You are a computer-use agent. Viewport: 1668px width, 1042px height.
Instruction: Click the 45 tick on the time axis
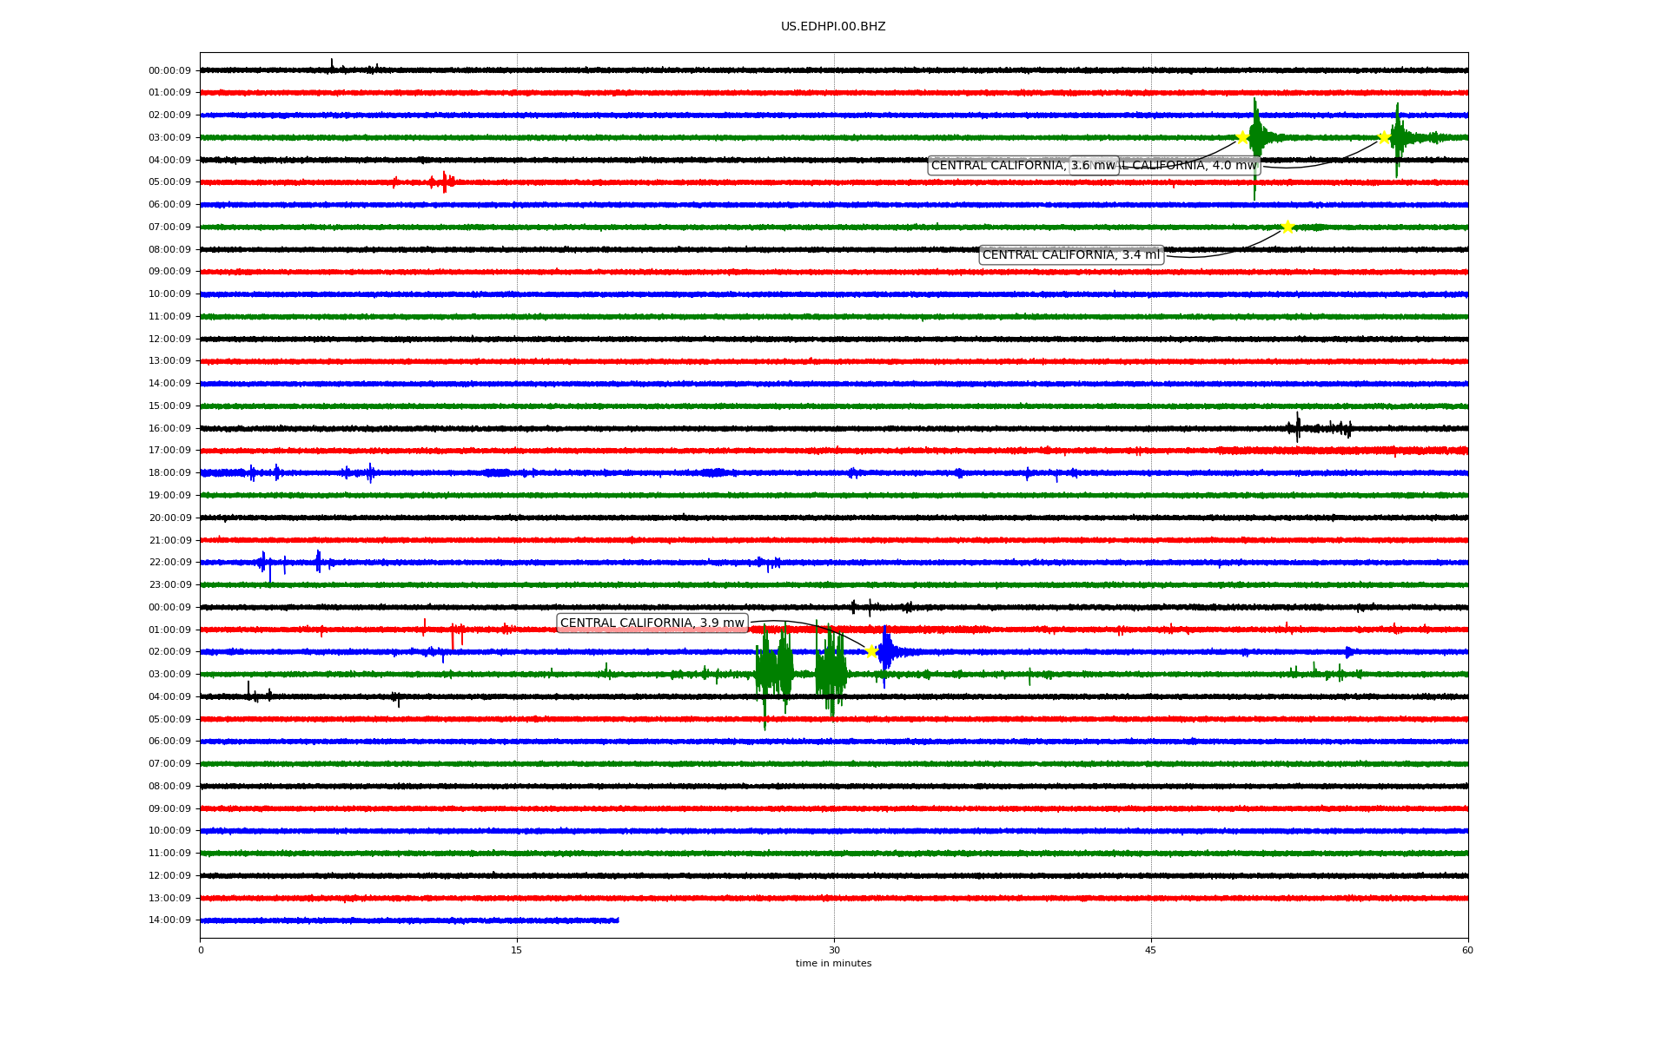pos(1150,950)
